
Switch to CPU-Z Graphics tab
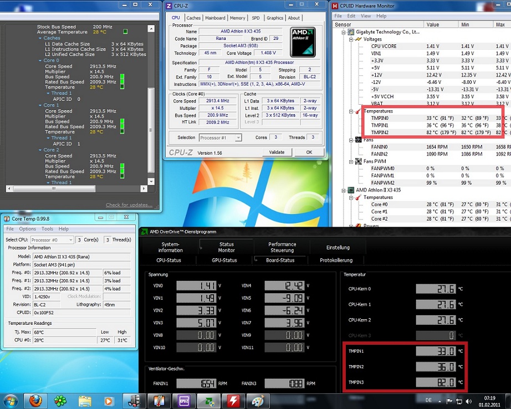[x=275, y=18]
